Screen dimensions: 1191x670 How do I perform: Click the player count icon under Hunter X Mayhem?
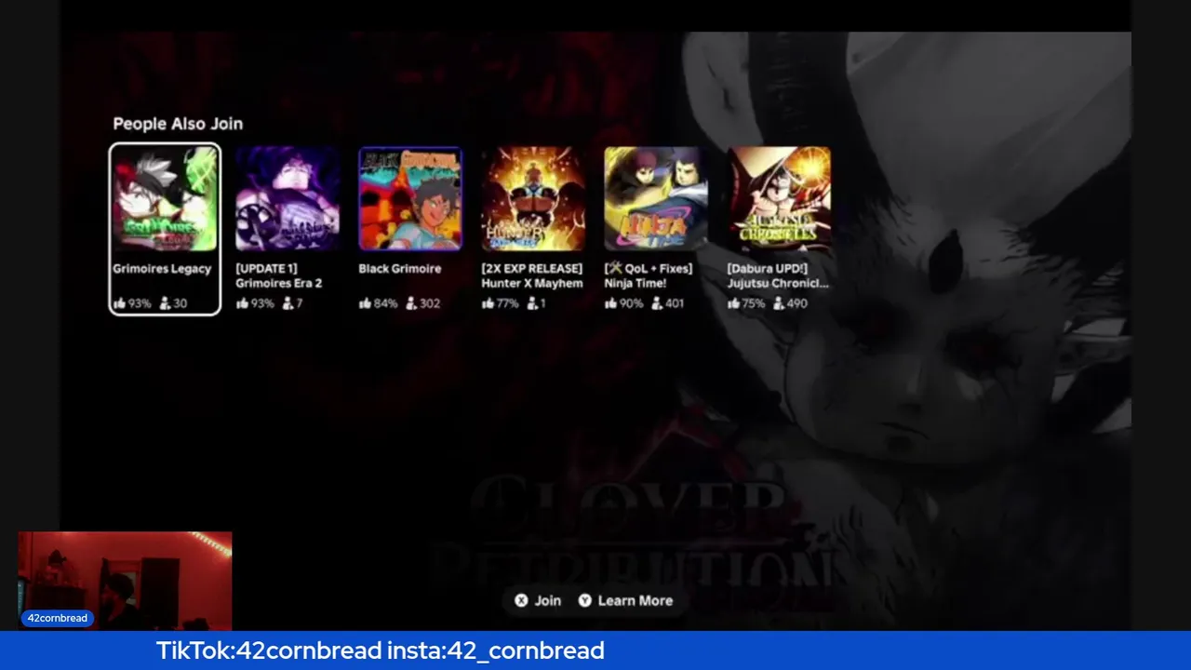pos(532,303)
